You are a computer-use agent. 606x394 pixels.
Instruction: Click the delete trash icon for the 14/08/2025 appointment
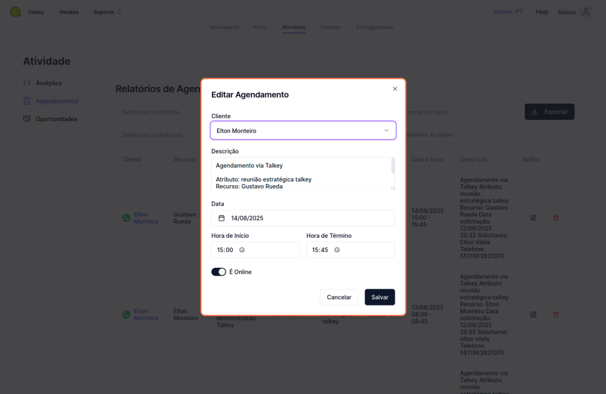(x=556, y=218)
